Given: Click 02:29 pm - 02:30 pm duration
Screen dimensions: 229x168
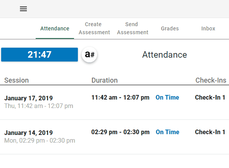Looking at the screenshot, I should (x=120, y=132).
